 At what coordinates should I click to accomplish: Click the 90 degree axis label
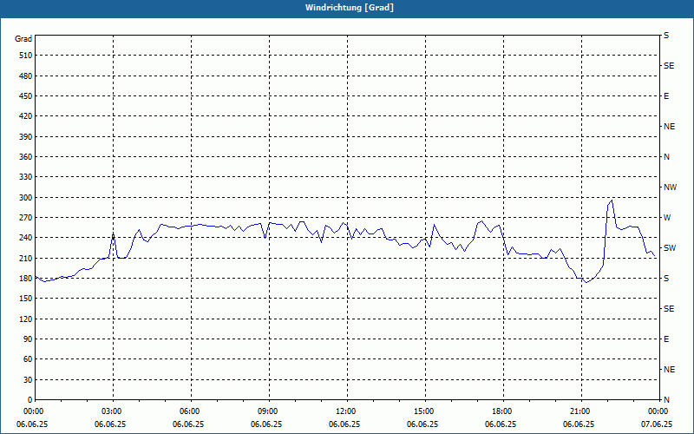tap(28, 339)
